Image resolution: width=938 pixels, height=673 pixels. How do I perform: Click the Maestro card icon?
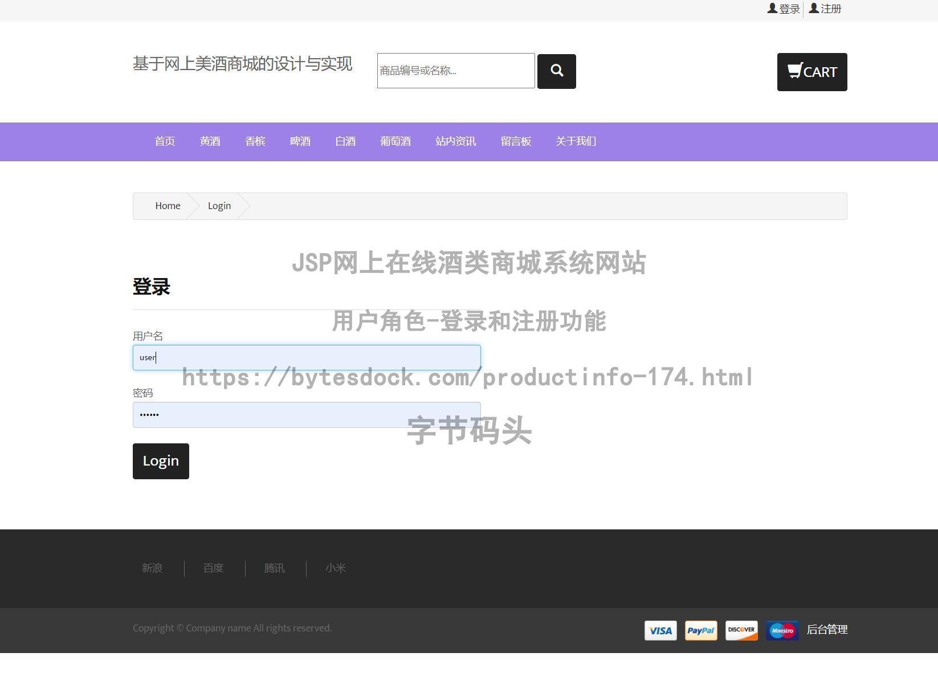point(782,630)
